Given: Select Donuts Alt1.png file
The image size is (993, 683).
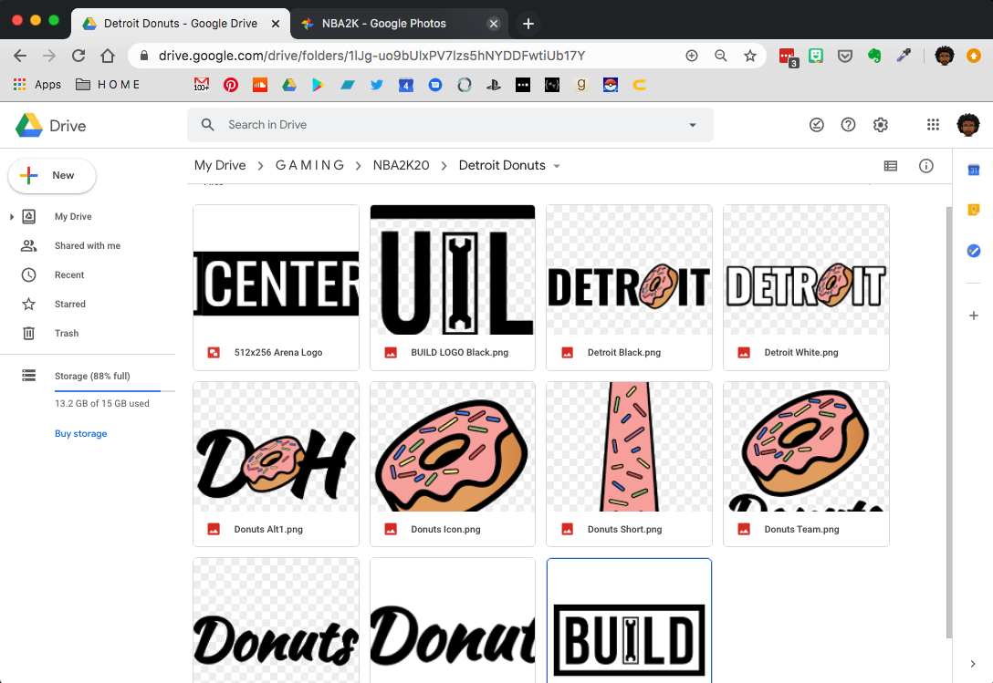Looking at the screenshot, I should pos(277,464).
